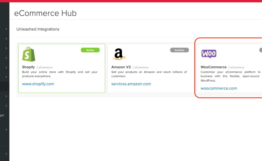Viewport: 262px width, 161px height.
Task: Open the services.amazon.com link
Action: [131, 84]
